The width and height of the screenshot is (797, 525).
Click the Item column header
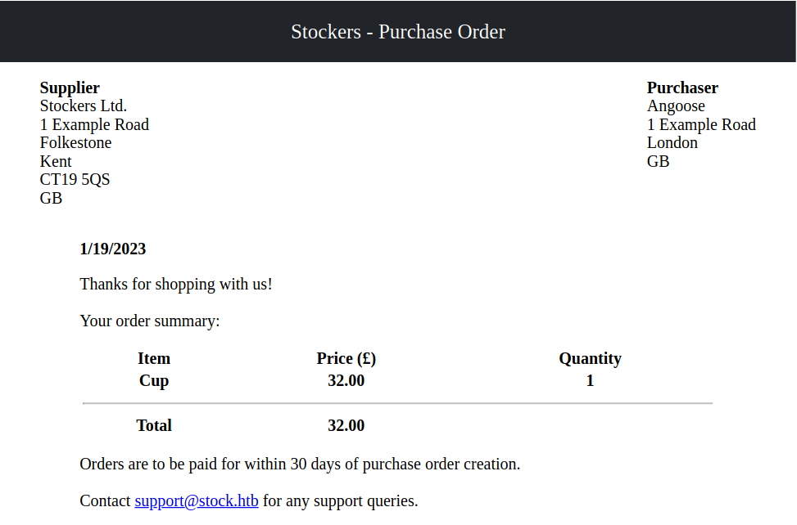tap(154, 359)
